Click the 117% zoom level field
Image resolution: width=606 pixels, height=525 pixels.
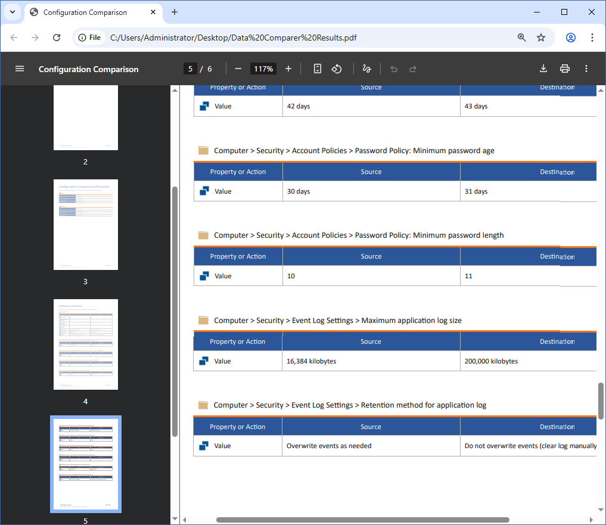tap(263, 69)
